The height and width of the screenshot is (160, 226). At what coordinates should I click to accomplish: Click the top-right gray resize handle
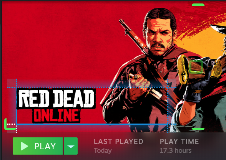pyautogui.click(x=172, y=83)
